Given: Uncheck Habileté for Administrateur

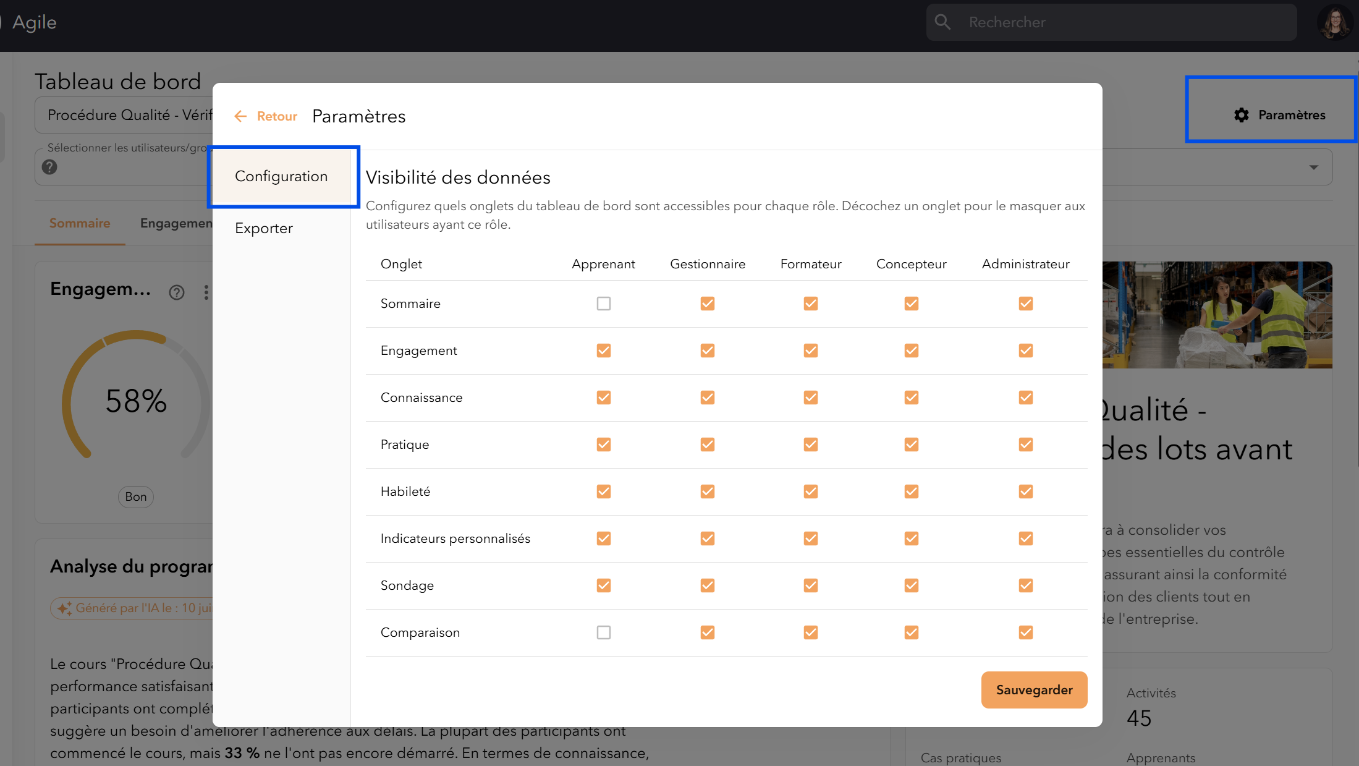Looking at the screenshot, I should click(1026, 492).
